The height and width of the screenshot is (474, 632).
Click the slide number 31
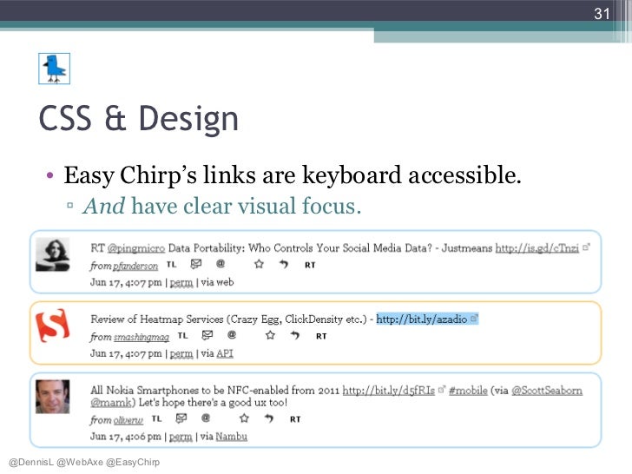click(x=602, y=14)
